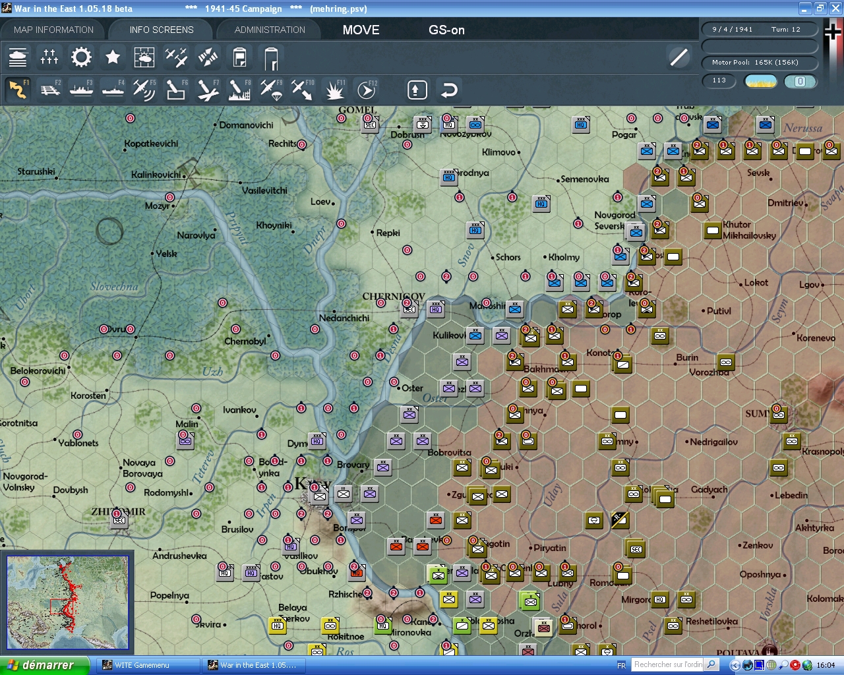Select the F4 amphibious ship icon
This screenshot has height=675, width=844.
pyautogui.click(x=113, y=90)
